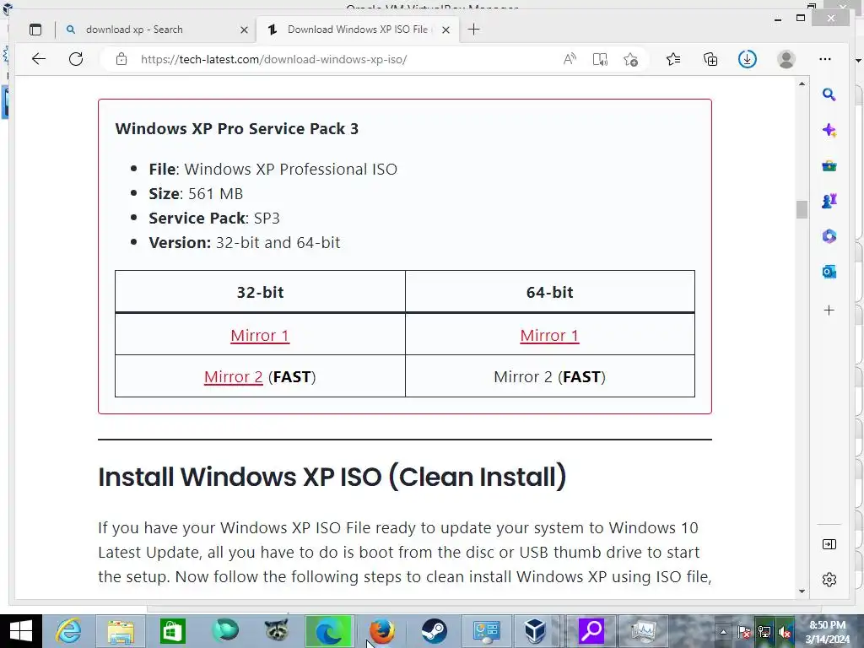Open Steam from the taskbar

point(435,631)
